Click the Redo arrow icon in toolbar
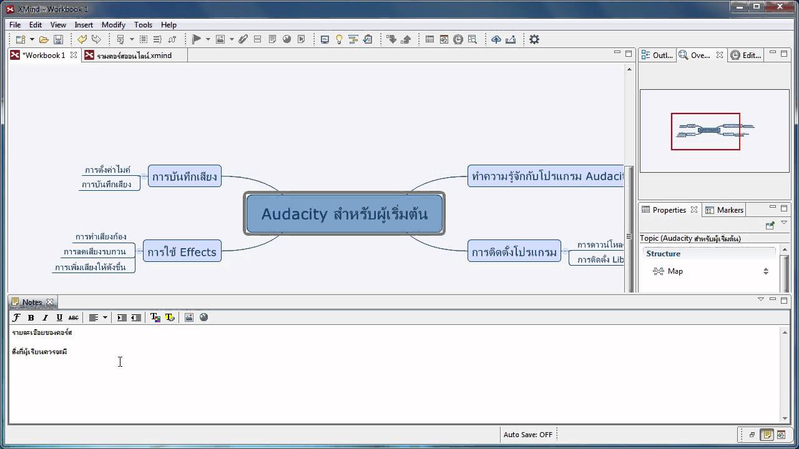Viewport: 799px width, 449px height. 96,39
